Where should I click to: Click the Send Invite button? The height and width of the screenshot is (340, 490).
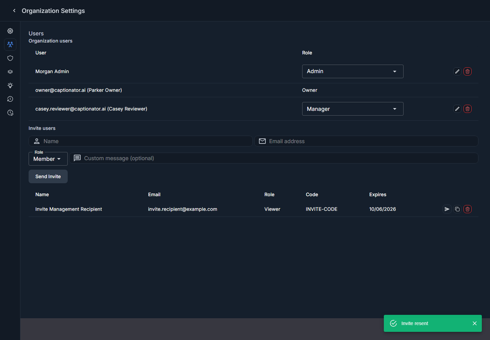[x=48, y=176]
